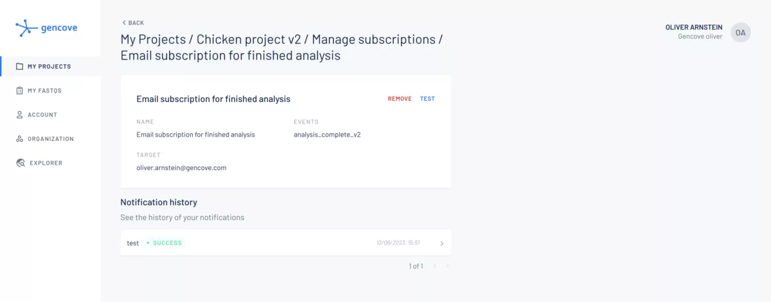Go to next page of notifications

point(447,266)
